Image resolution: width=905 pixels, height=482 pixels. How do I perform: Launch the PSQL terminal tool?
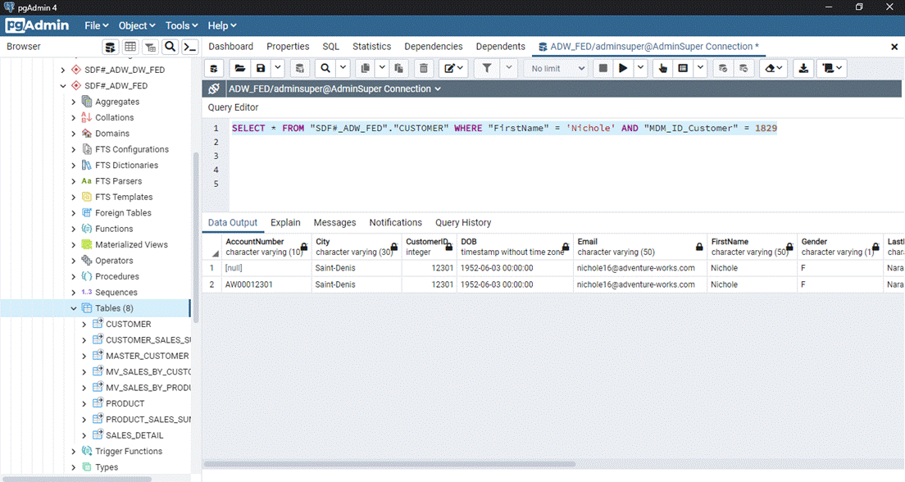(190, 47)
